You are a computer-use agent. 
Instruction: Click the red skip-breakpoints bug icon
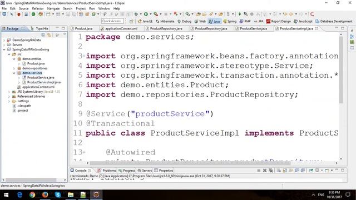coord(19,14)
